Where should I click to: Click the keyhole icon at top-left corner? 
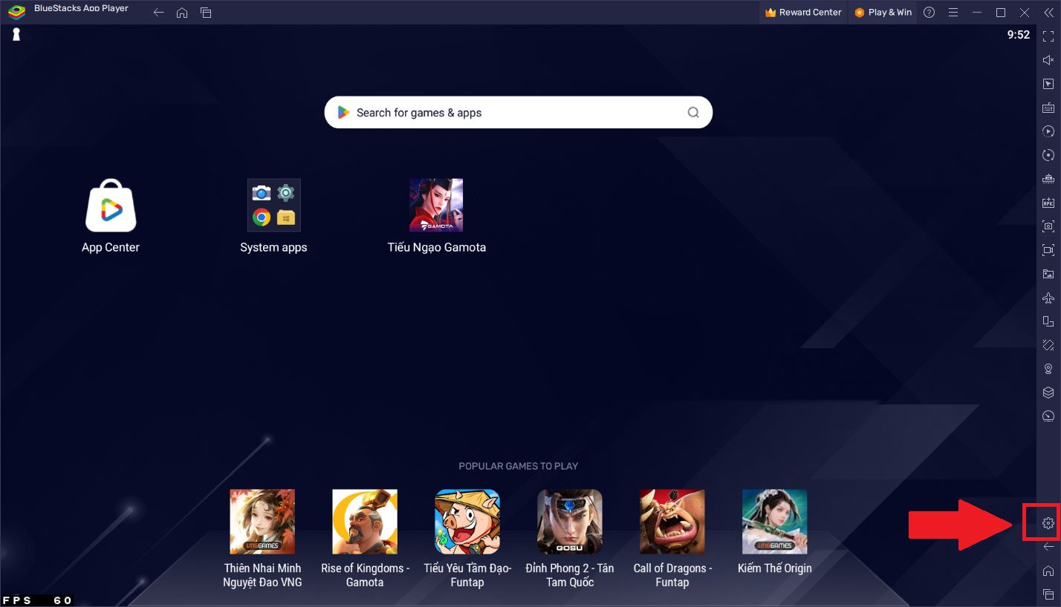coord(16,35)
